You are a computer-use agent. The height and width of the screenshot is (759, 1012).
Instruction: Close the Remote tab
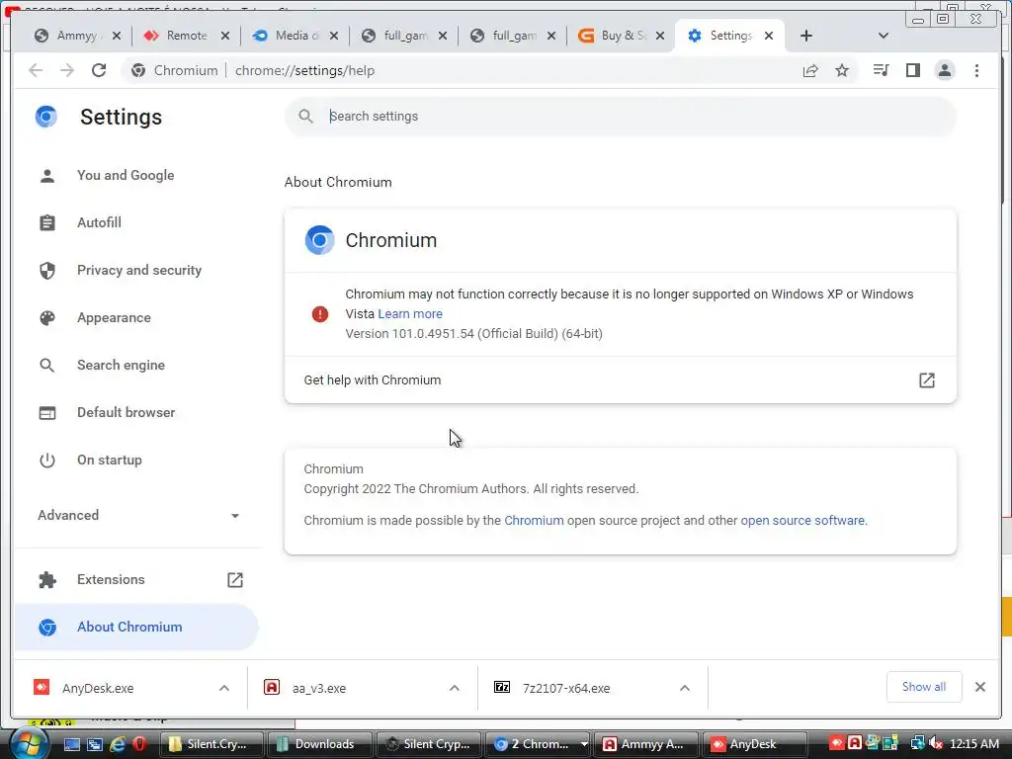(225, 37)
